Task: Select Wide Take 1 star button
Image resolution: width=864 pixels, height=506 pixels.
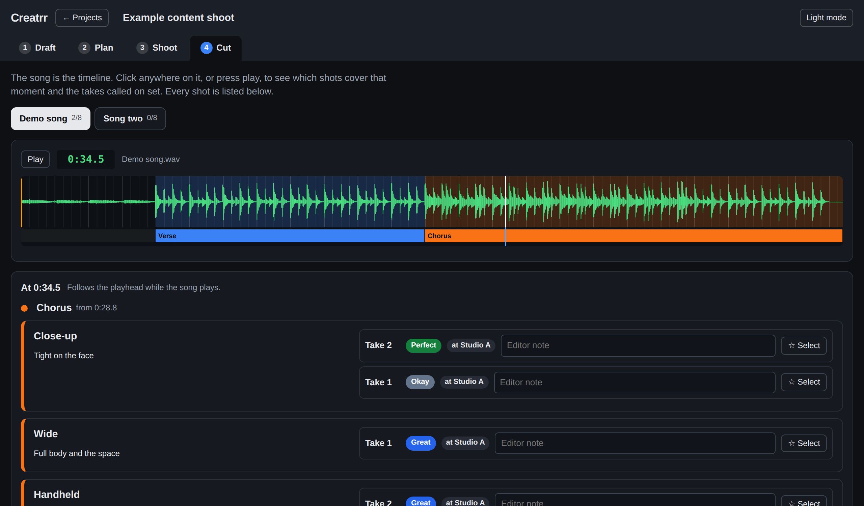Action: (804, 443)
